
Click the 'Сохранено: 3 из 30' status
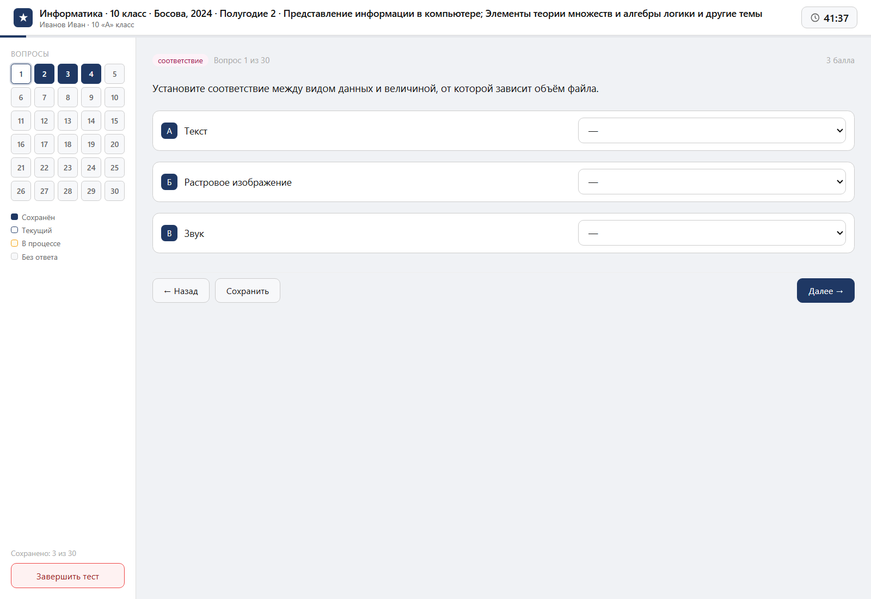pos(44,553)
